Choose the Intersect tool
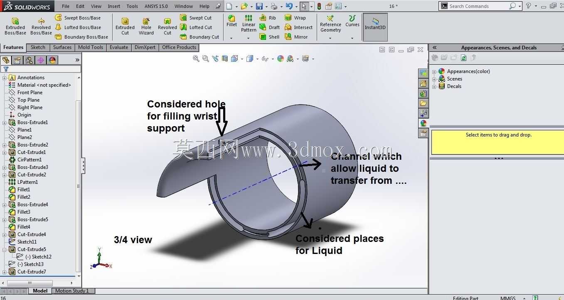The height and width of the screenshot is (300, 564). pos(298,27)
